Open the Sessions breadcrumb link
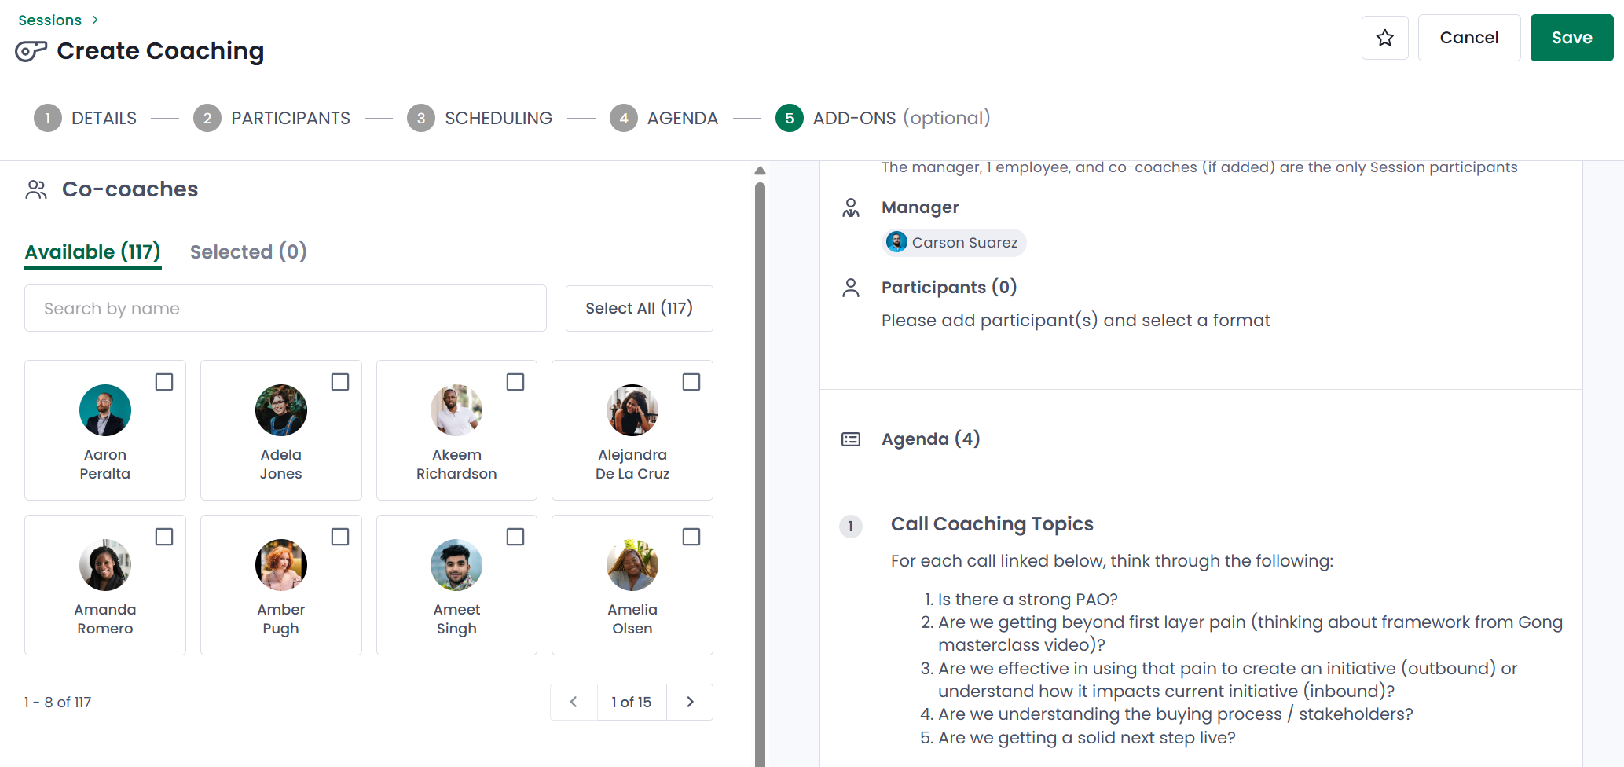Screen dimensions: 1624x767 pyautogui.click(x=50, y=20)
